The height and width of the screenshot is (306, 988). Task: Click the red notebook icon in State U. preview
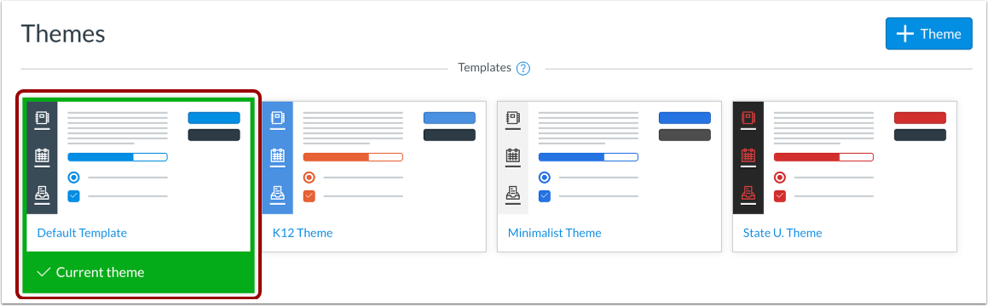click(748, 118)
